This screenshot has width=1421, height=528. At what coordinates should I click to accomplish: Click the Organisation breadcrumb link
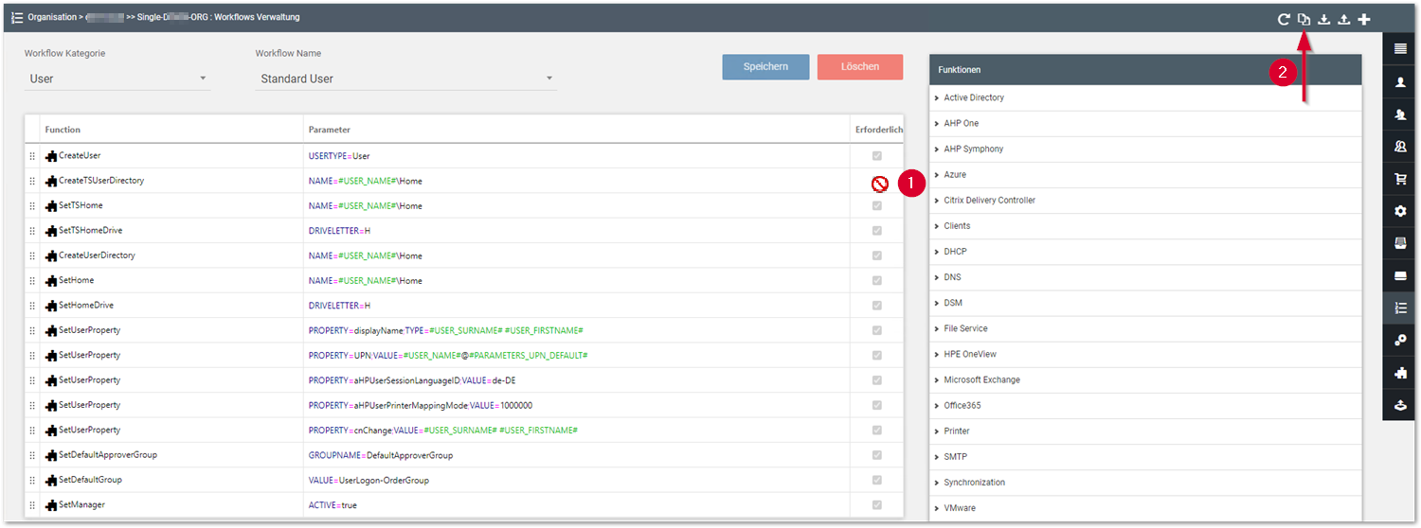(51, 18)
